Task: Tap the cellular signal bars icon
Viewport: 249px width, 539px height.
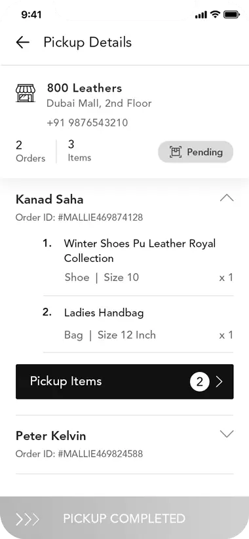Action: 201,15
